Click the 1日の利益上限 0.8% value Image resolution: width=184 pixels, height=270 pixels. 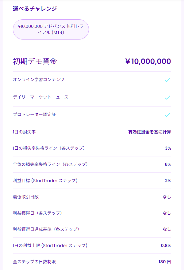point(166,246)
